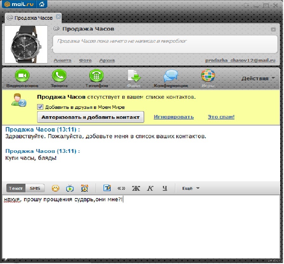Report contact using Это спам! link
The image size is (284, 264).
point(221,117)
